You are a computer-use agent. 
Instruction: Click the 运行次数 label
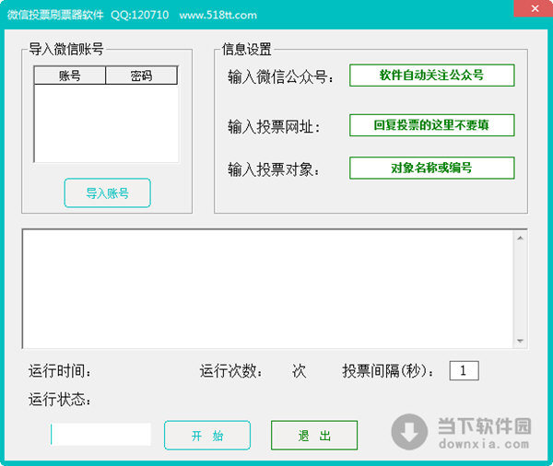click(231, 371)
